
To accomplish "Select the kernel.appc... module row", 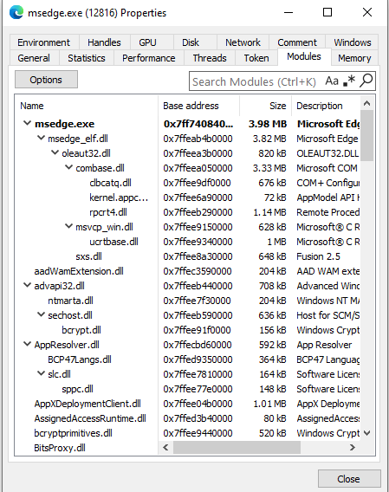I will click(x=187, y=197).
